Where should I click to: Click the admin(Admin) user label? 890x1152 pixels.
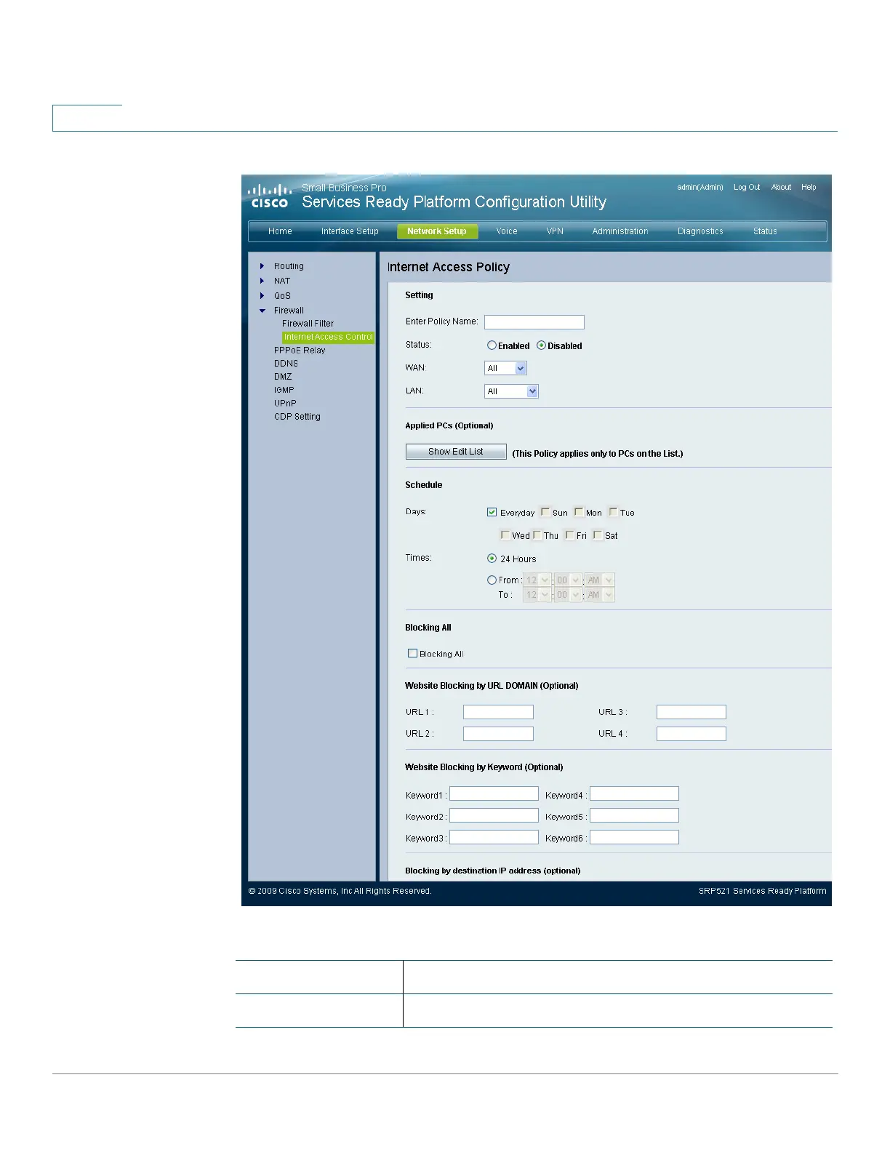pyautogui.click(x=700, y=187)
